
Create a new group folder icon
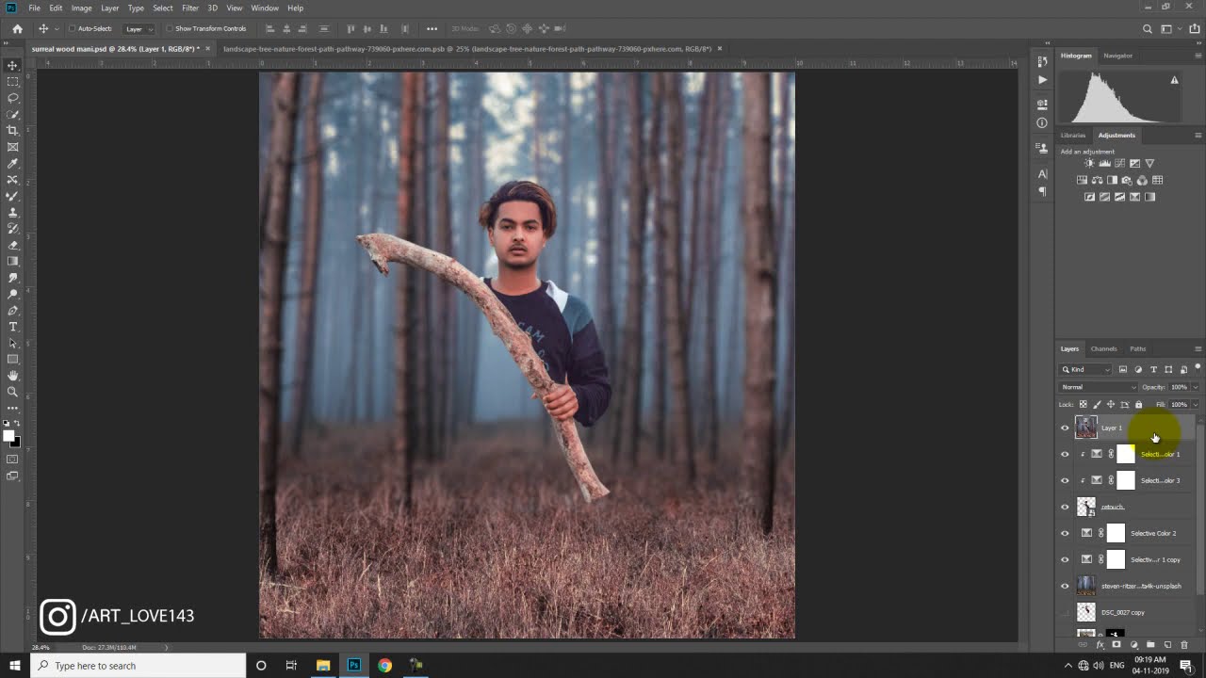coord(1150,645)
